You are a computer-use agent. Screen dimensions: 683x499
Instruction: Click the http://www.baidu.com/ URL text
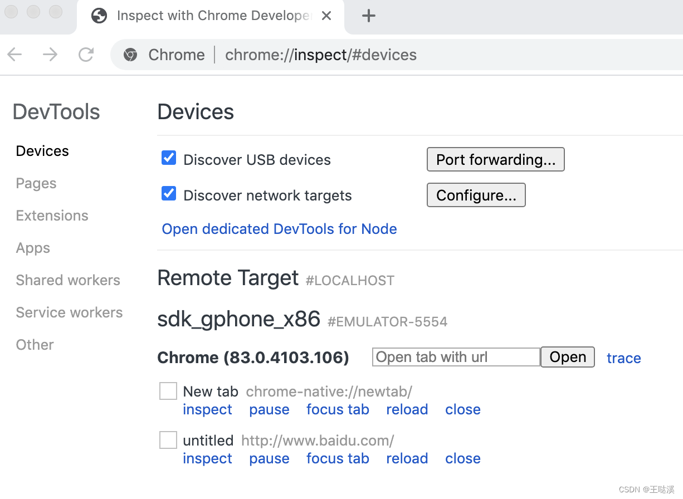click(x=318, y=441)
